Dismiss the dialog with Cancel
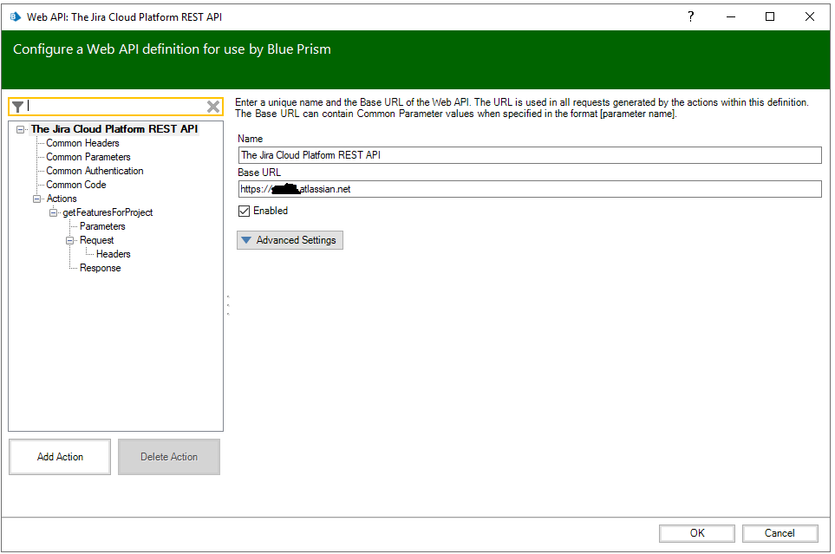This screenshot has height=554, width=835. (779, 532)
